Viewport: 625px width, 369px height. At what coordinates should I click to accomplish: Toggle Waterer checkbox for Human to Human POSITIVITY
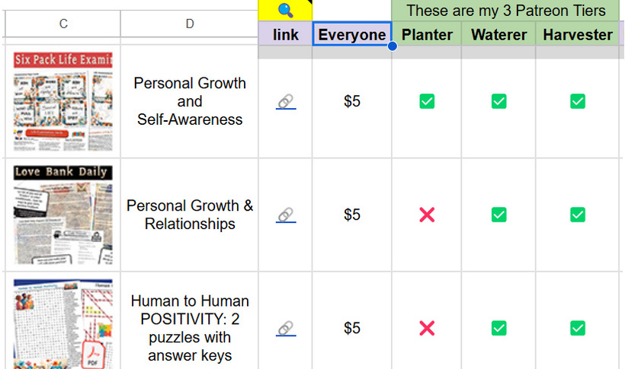point(499,329)
